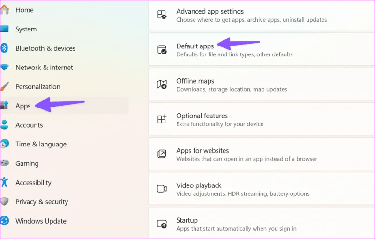Screen dimensions: 375x239
Task: Open Video playback settings
Action: pyautogui.click(x=262, y=189)
